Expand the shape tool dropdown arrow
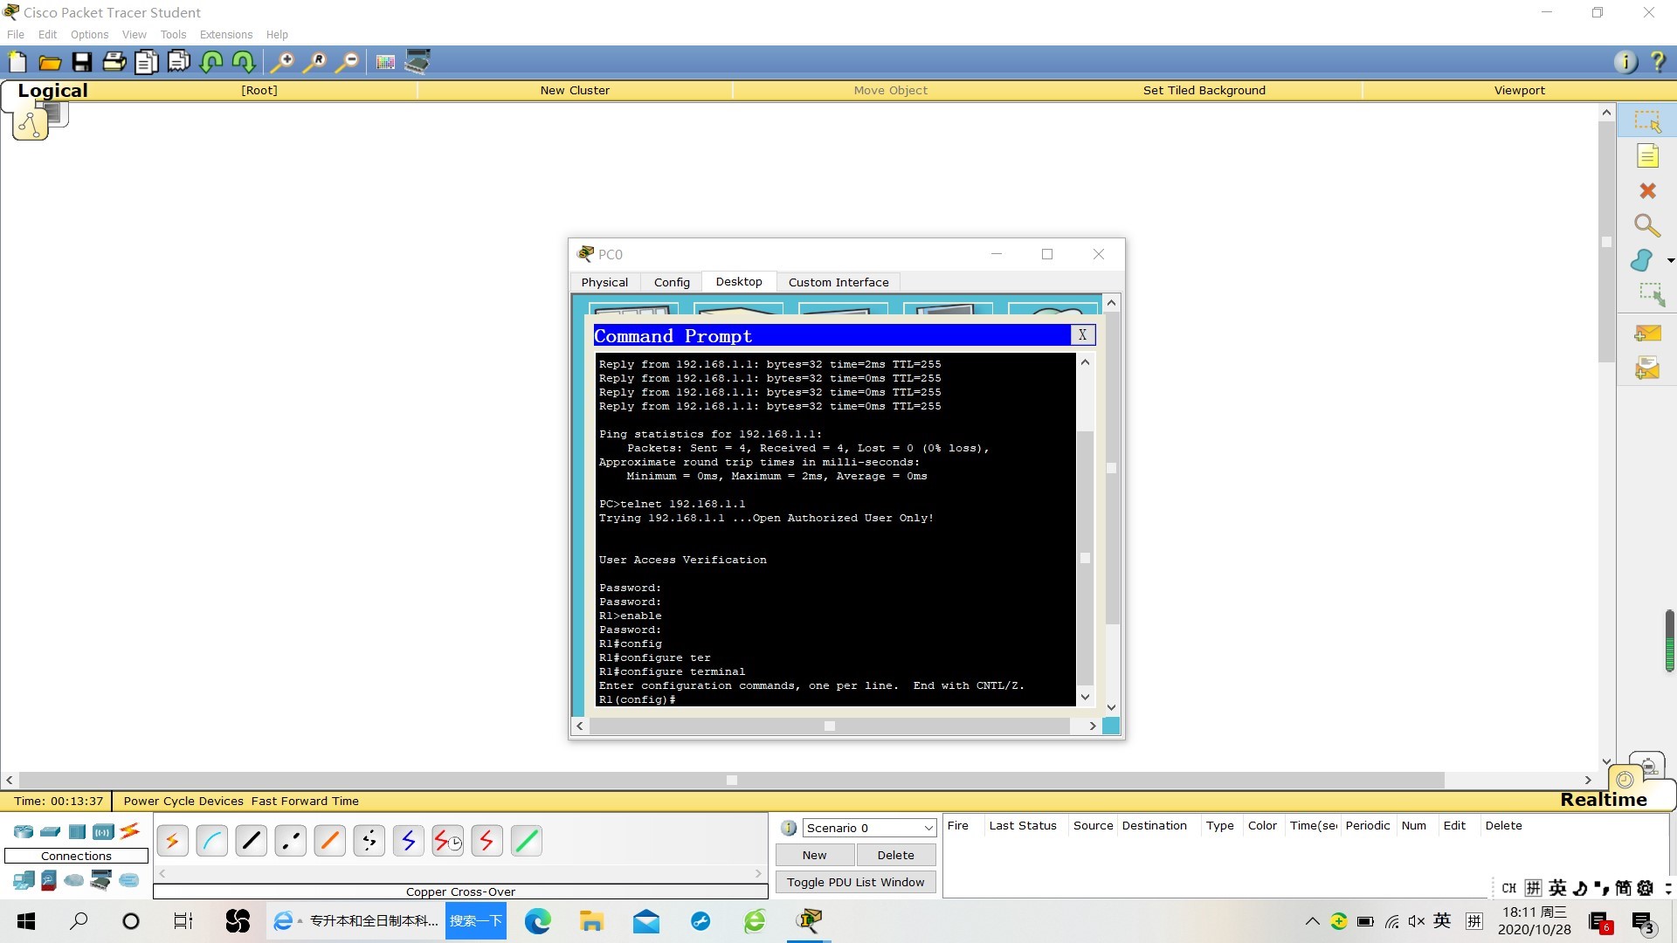 1670,260
